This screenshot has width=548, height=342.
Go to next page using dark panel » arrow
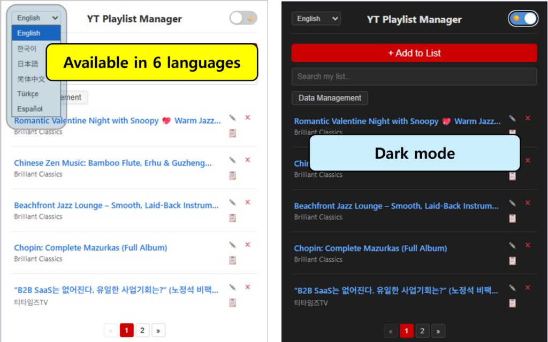pos(438,331)
